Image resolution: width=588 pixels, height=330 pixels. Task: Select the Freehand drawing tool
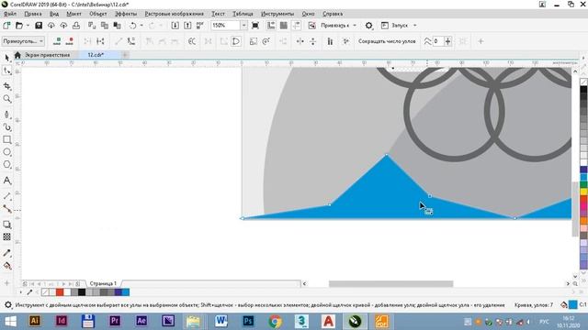(x=6, y=114)
